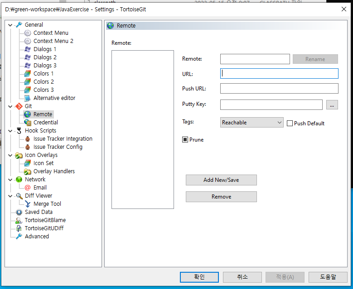Focus the Remote name input field
This screenshot has height=289, width=353.
click(255, 59)
